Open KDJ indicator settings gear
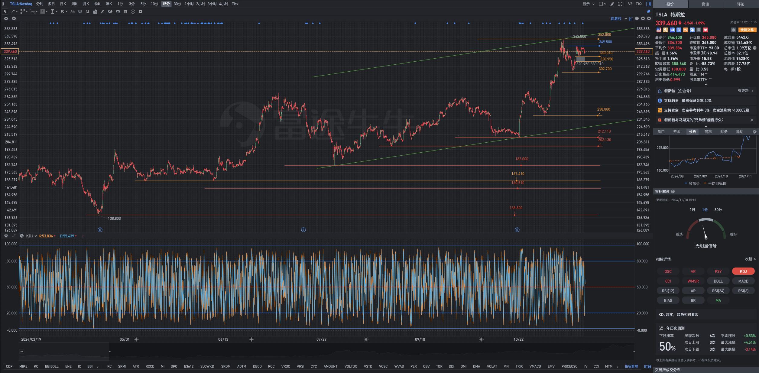759x373 pixels. (6, 236)
